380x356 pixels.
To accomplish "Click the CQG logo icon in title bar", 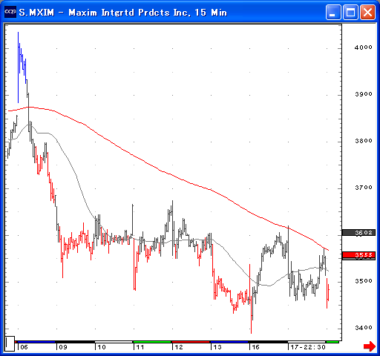I will tap(10, 12).
